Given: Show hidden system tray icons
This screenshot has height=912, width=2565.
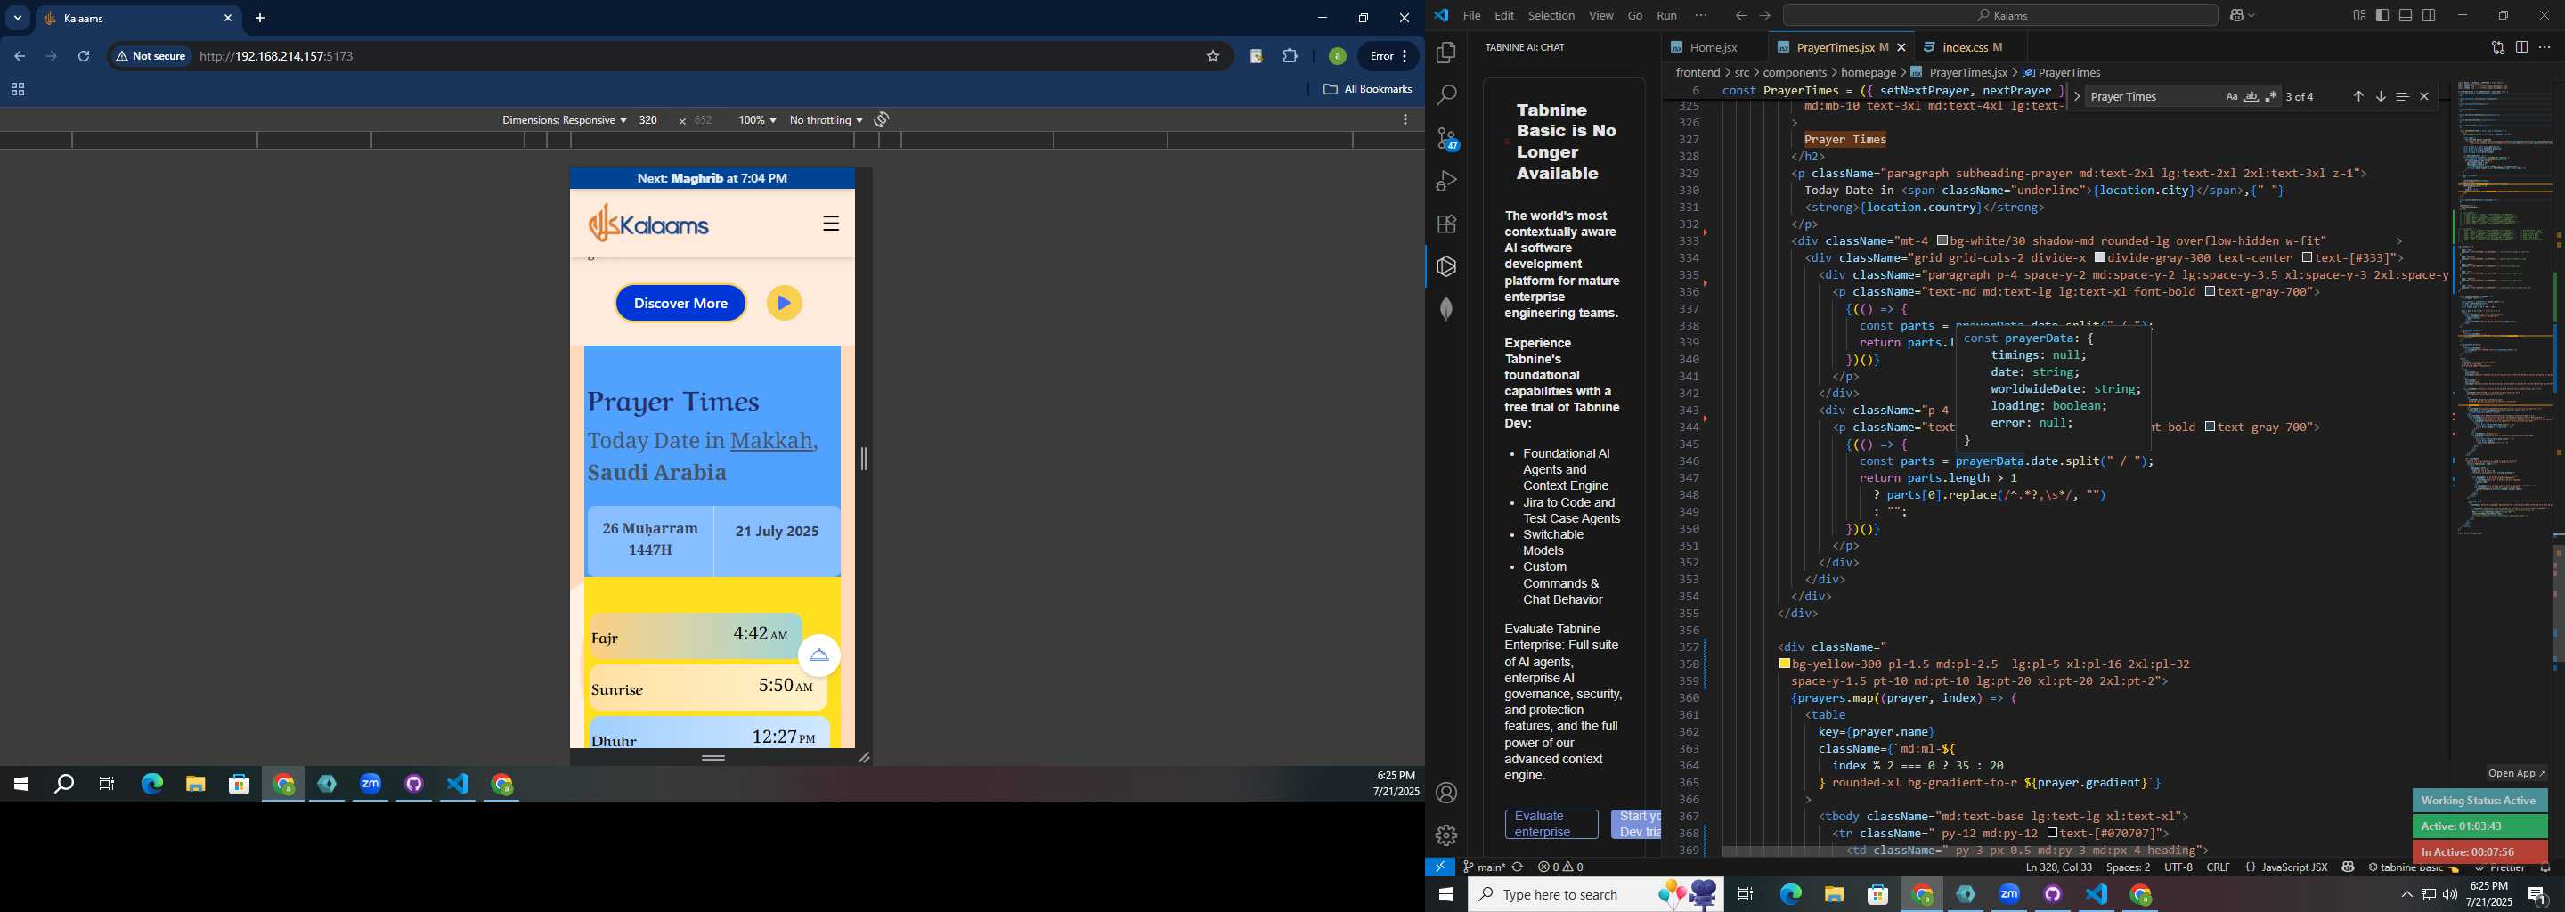Looking at the screenshot, I should pos(2406,895).
